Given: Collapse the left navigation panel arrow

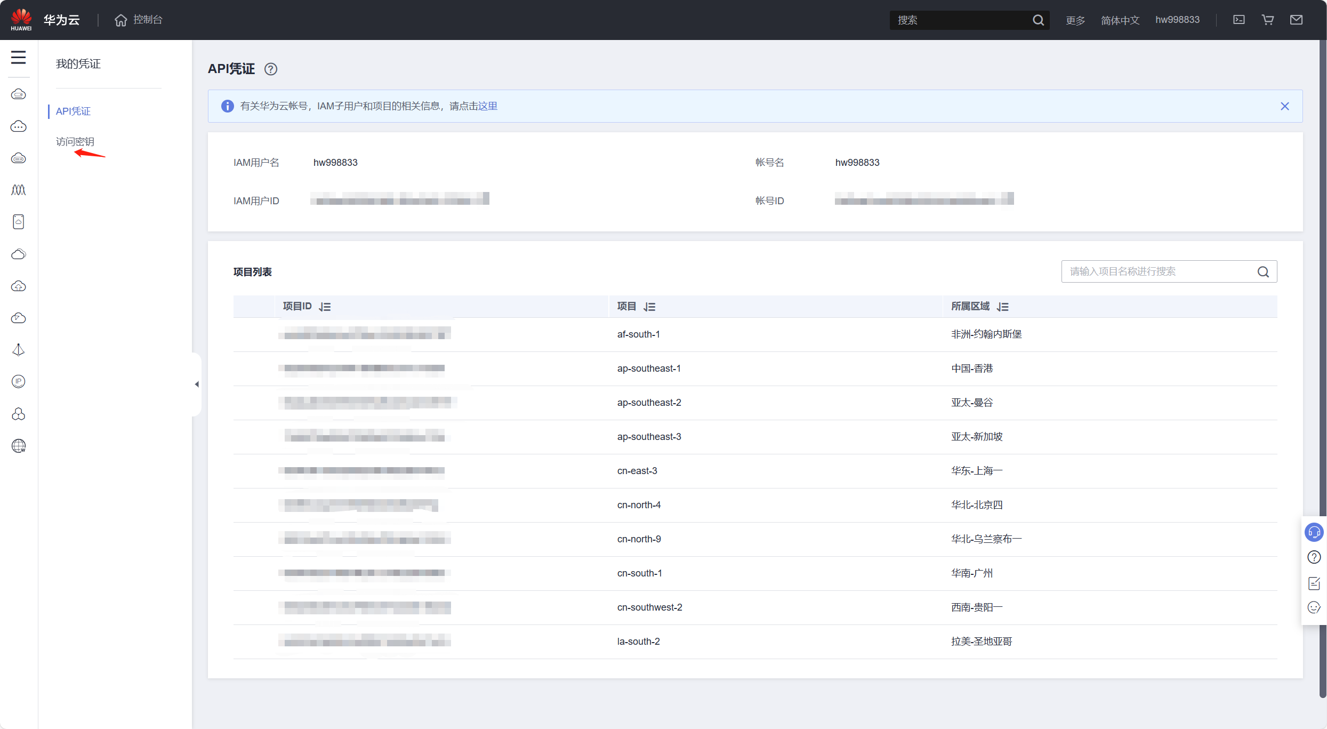Looking at the screenshot, I should coord(197,384).
